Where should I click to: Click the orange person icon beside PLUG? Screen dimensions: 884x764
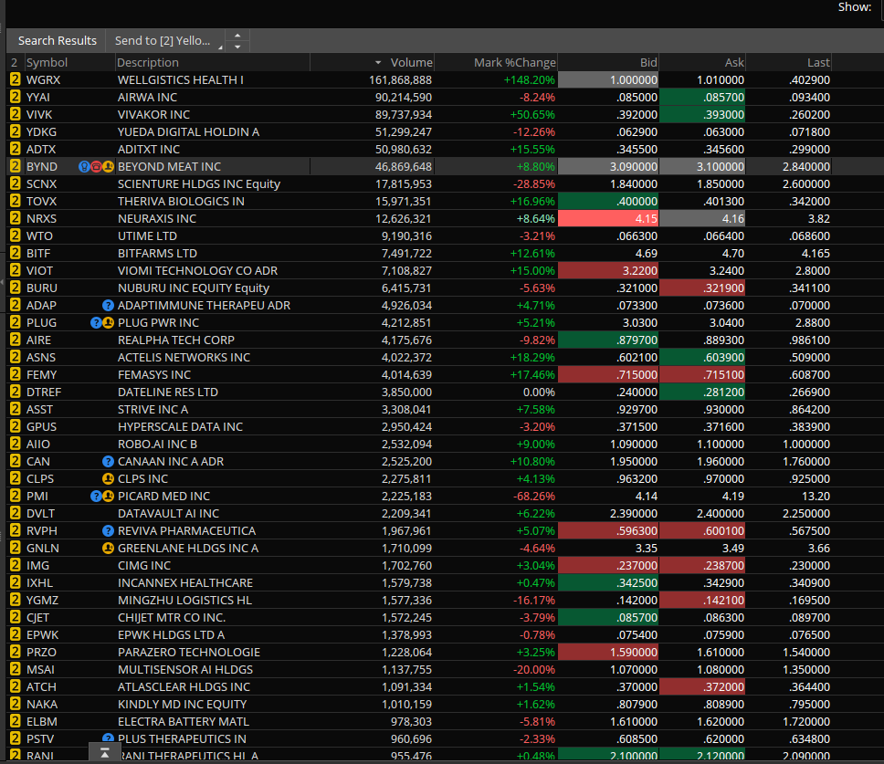pos(109,323)
